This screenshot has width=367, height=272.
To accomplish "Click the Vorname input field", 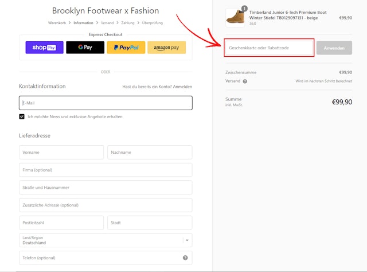I will [61, 153].
